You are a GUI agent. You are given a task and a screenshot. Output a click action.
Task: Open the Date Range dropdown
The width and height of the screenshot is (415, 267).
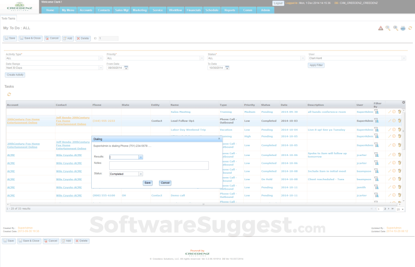click(101, 68)
